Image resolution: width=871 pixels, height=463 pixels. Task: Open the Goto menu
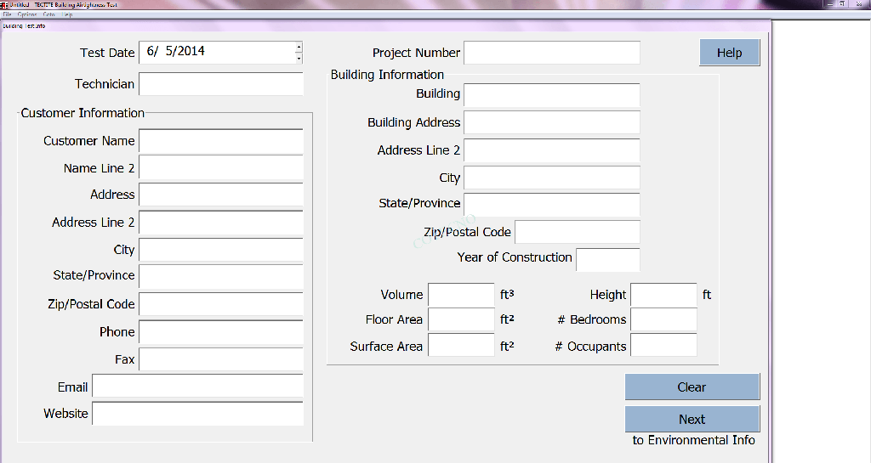click(x=48, y=14)
